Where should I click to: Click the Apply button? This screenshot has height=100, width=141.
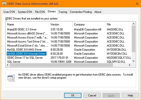coord(111,95)
